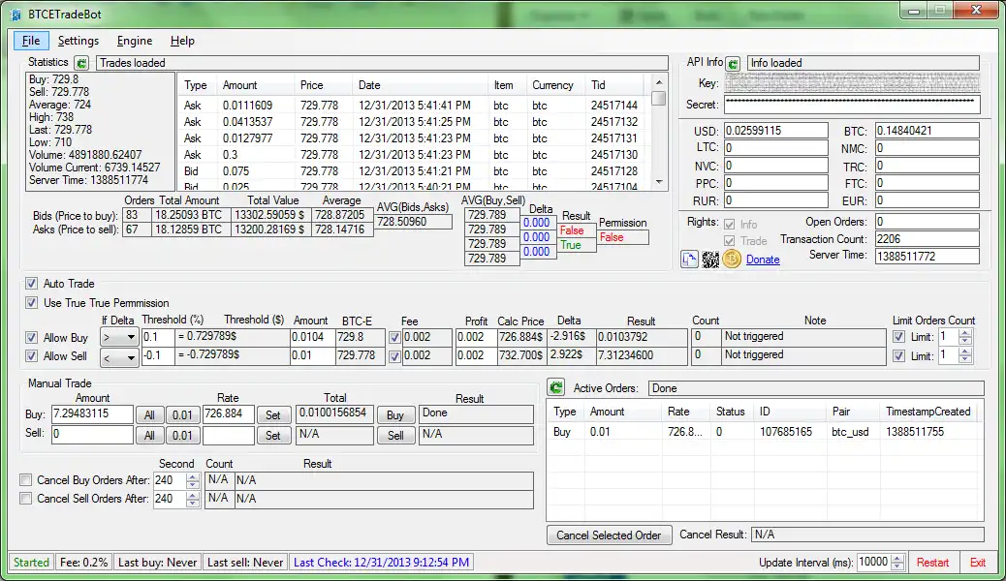Toggle Use True True Permission checkbox
This screenshot has height=581, width=1006.
31,303
